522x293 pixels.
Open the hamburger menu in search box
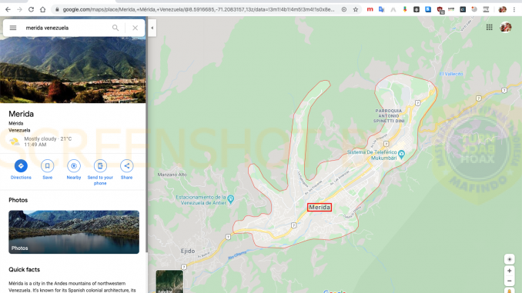click(13, 28)
